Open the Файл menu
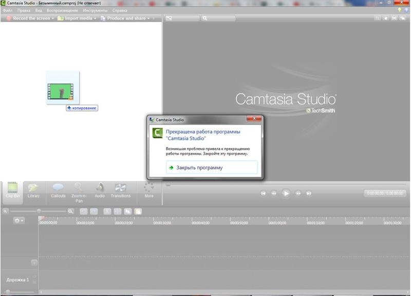The width and height of the screenshot is (411, 296). (8, 10)
